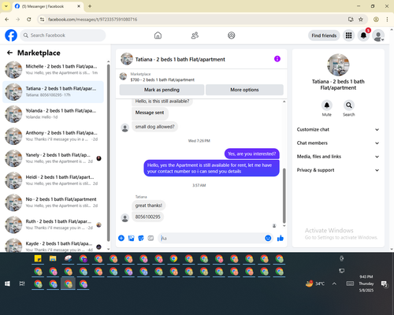Open Sticky Notes from the taskbar

point(38,259)
